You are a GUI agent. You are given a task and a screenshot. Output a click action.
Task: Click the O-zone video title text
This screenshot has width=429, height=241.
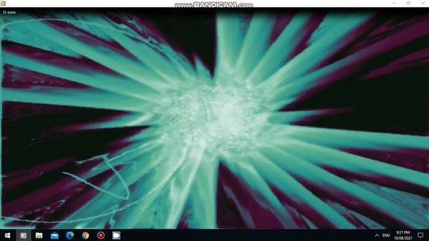9,12
